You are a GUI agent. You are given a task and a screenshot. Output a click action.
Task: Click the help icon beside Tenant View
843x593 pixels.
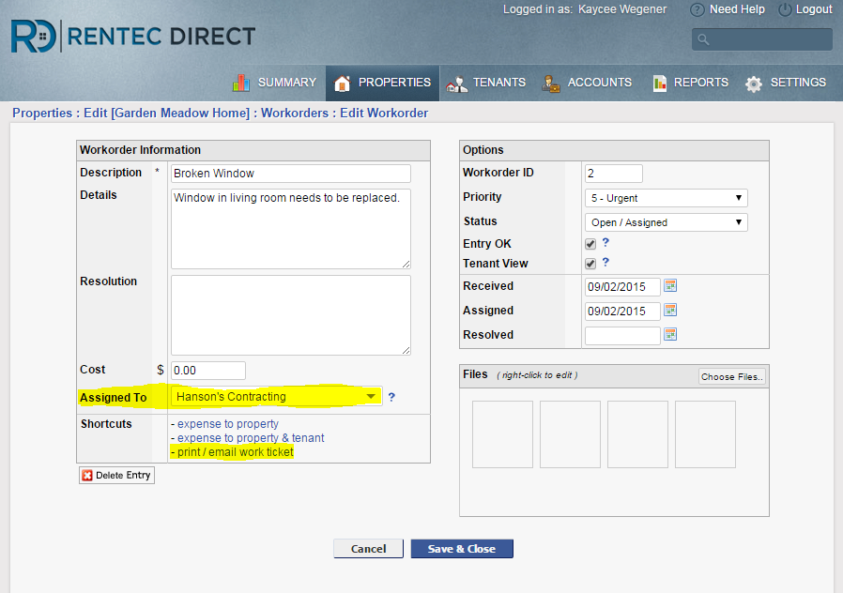(x=605, y=263)
